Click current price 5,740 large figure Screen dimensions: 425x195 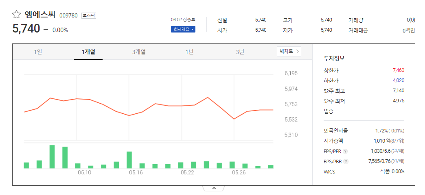tap(26, 29)
